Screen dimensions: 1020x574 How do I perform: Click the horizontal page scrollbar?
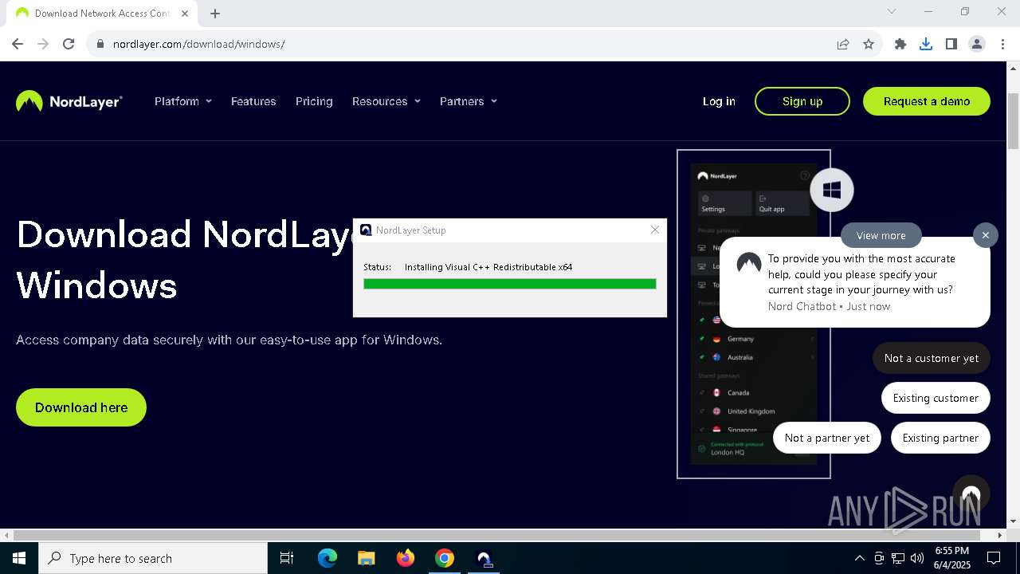(x=497, y=535)
